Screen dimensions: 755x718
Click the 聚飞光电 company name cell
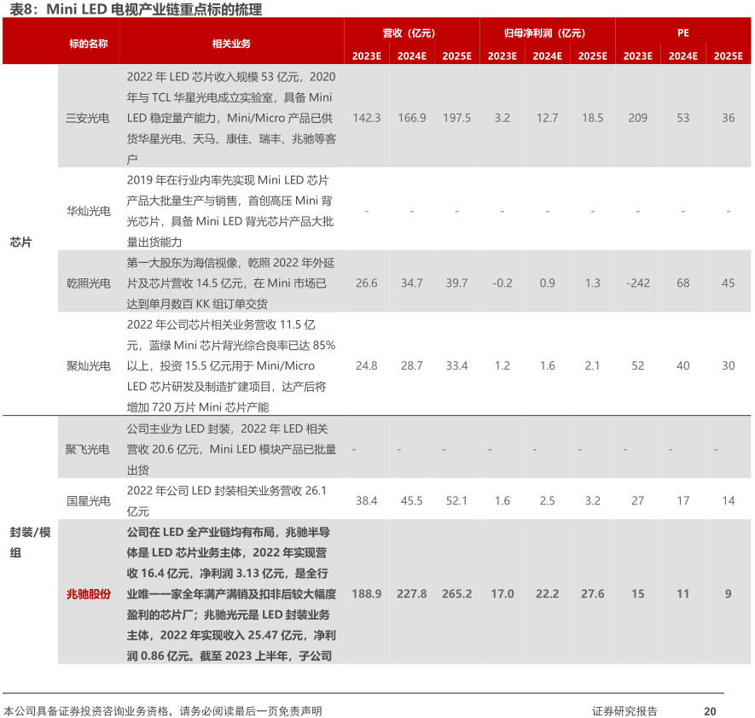tap(88, 448)
